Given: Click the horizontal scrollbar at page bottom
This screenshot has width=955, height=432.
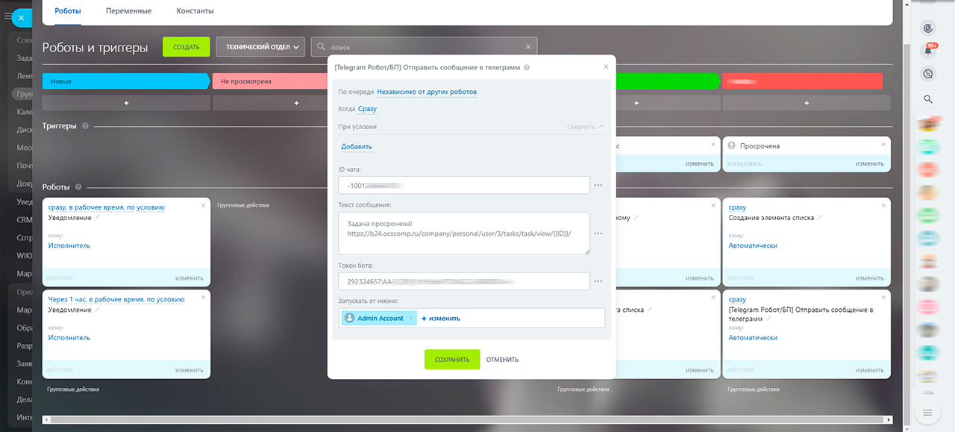Looking at the screenshot, I should [467, 419].
